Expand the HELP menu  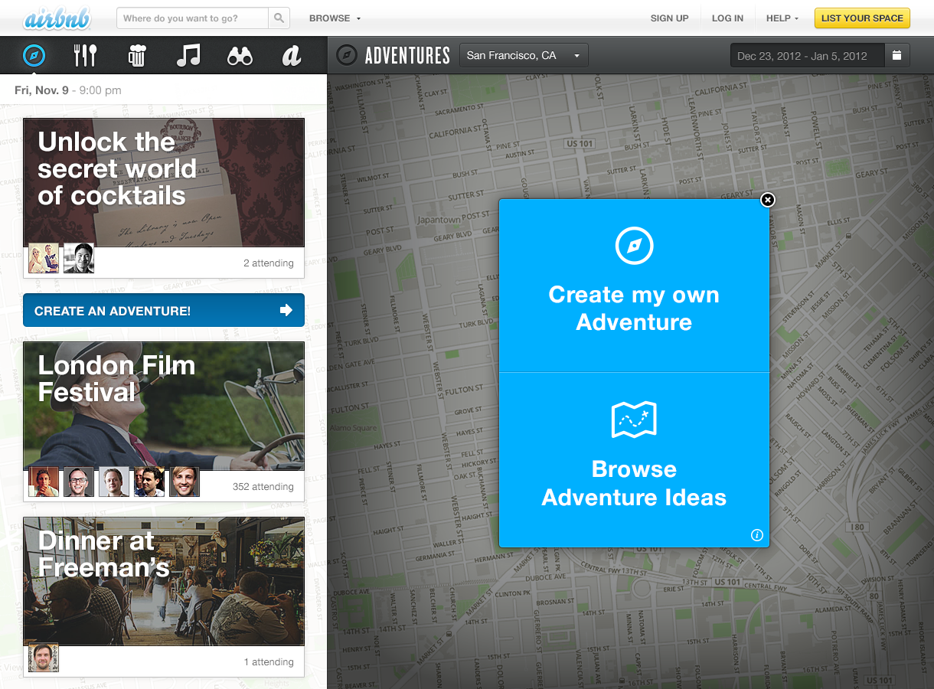click(782, 18)
